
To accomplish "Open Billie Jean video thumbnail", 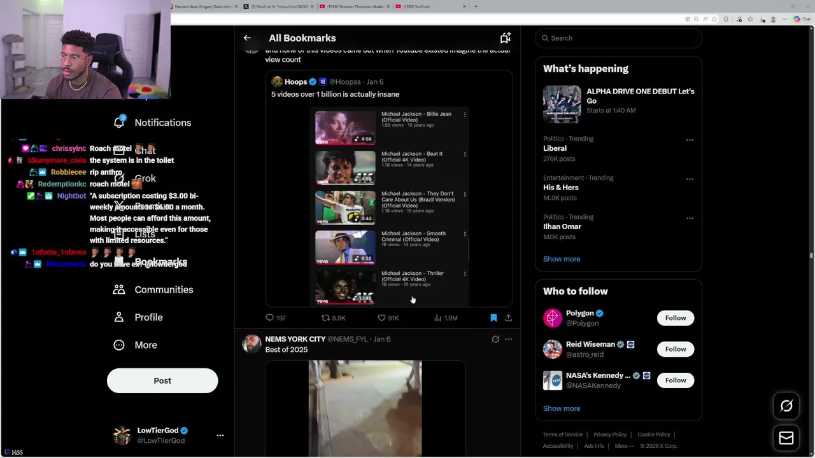I will (345, 127).
